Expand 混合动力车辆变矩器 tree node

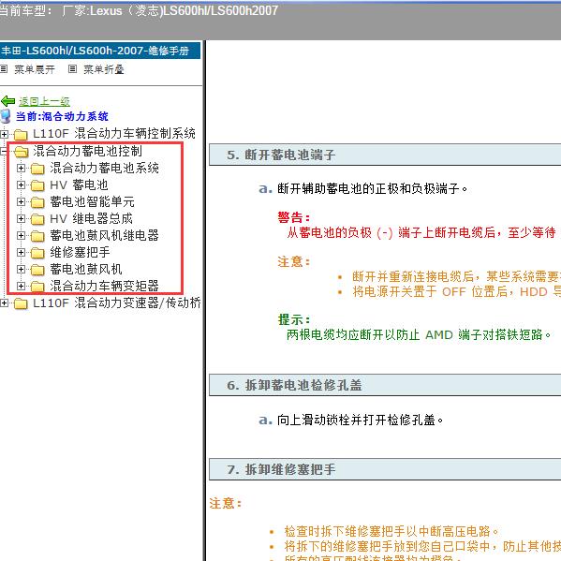point(21,286)
